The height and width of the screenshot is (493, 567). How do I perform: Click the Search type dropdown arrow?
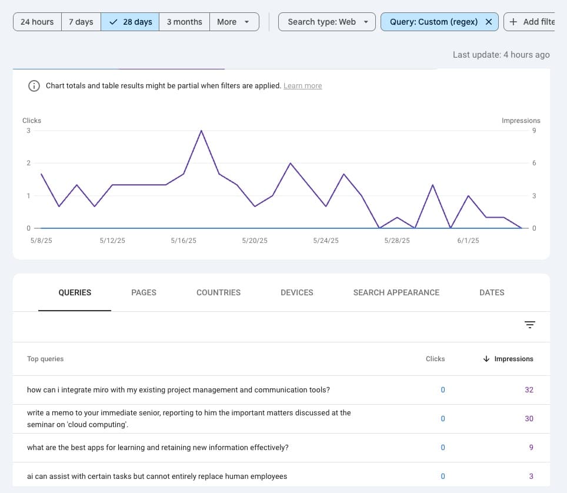(x=366, y=22)
